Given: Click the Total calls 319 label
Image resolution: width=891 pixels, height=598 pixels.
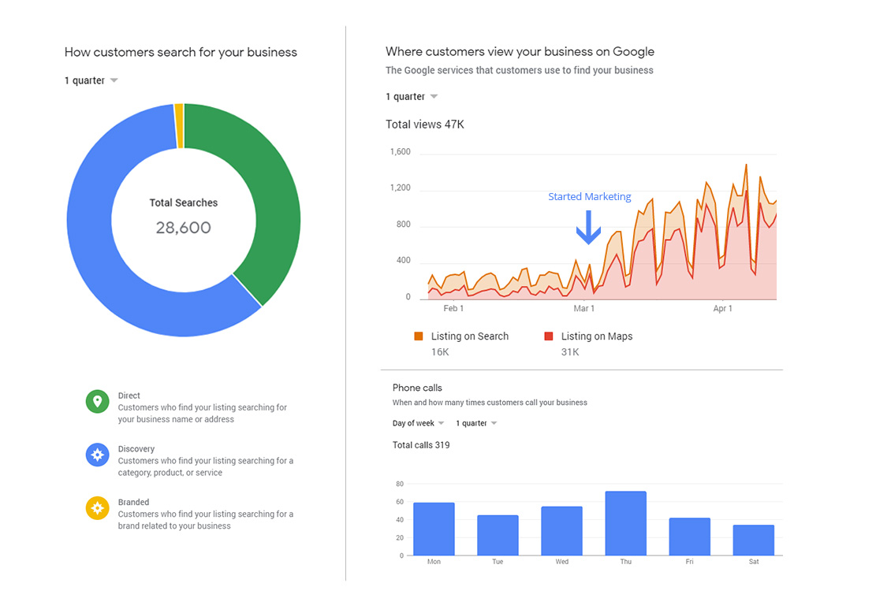Looking at the screenshot, I should pos(421,444).
